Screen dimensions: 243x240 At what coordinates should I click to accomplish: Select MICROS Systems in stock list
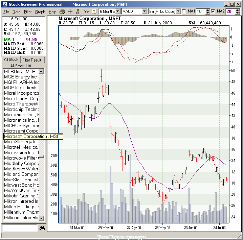[x=21, y=125]
